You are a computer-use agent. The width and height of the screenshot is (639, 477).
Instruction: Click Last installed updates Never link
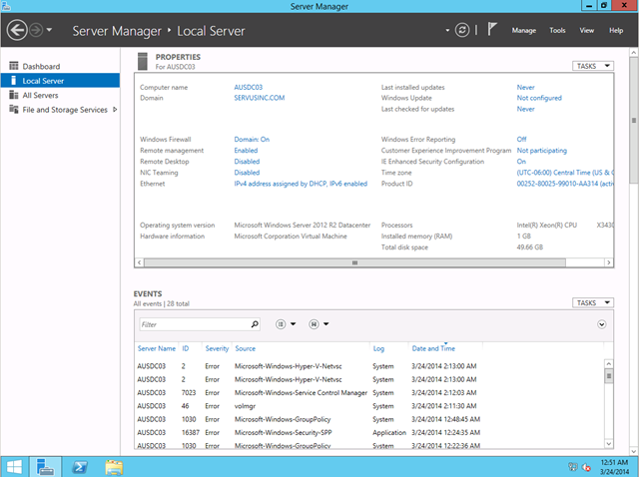click(x=525, y=87)
